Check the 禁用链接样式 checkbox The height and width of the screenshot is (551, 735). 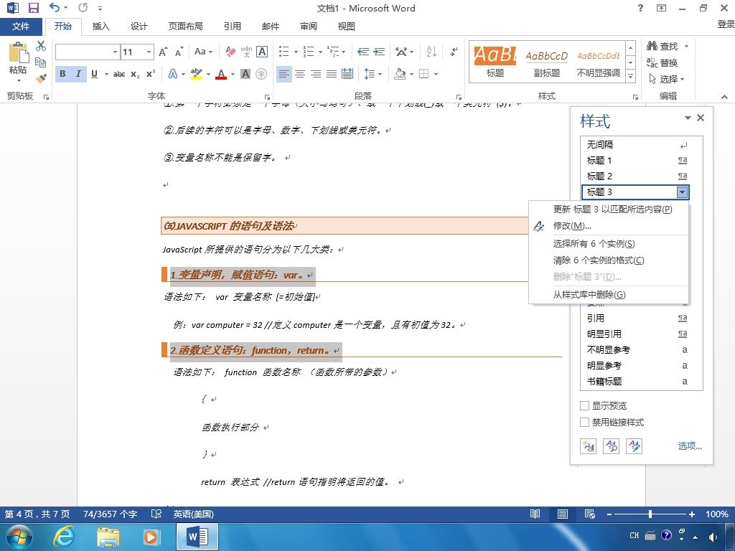coord(584,422)
